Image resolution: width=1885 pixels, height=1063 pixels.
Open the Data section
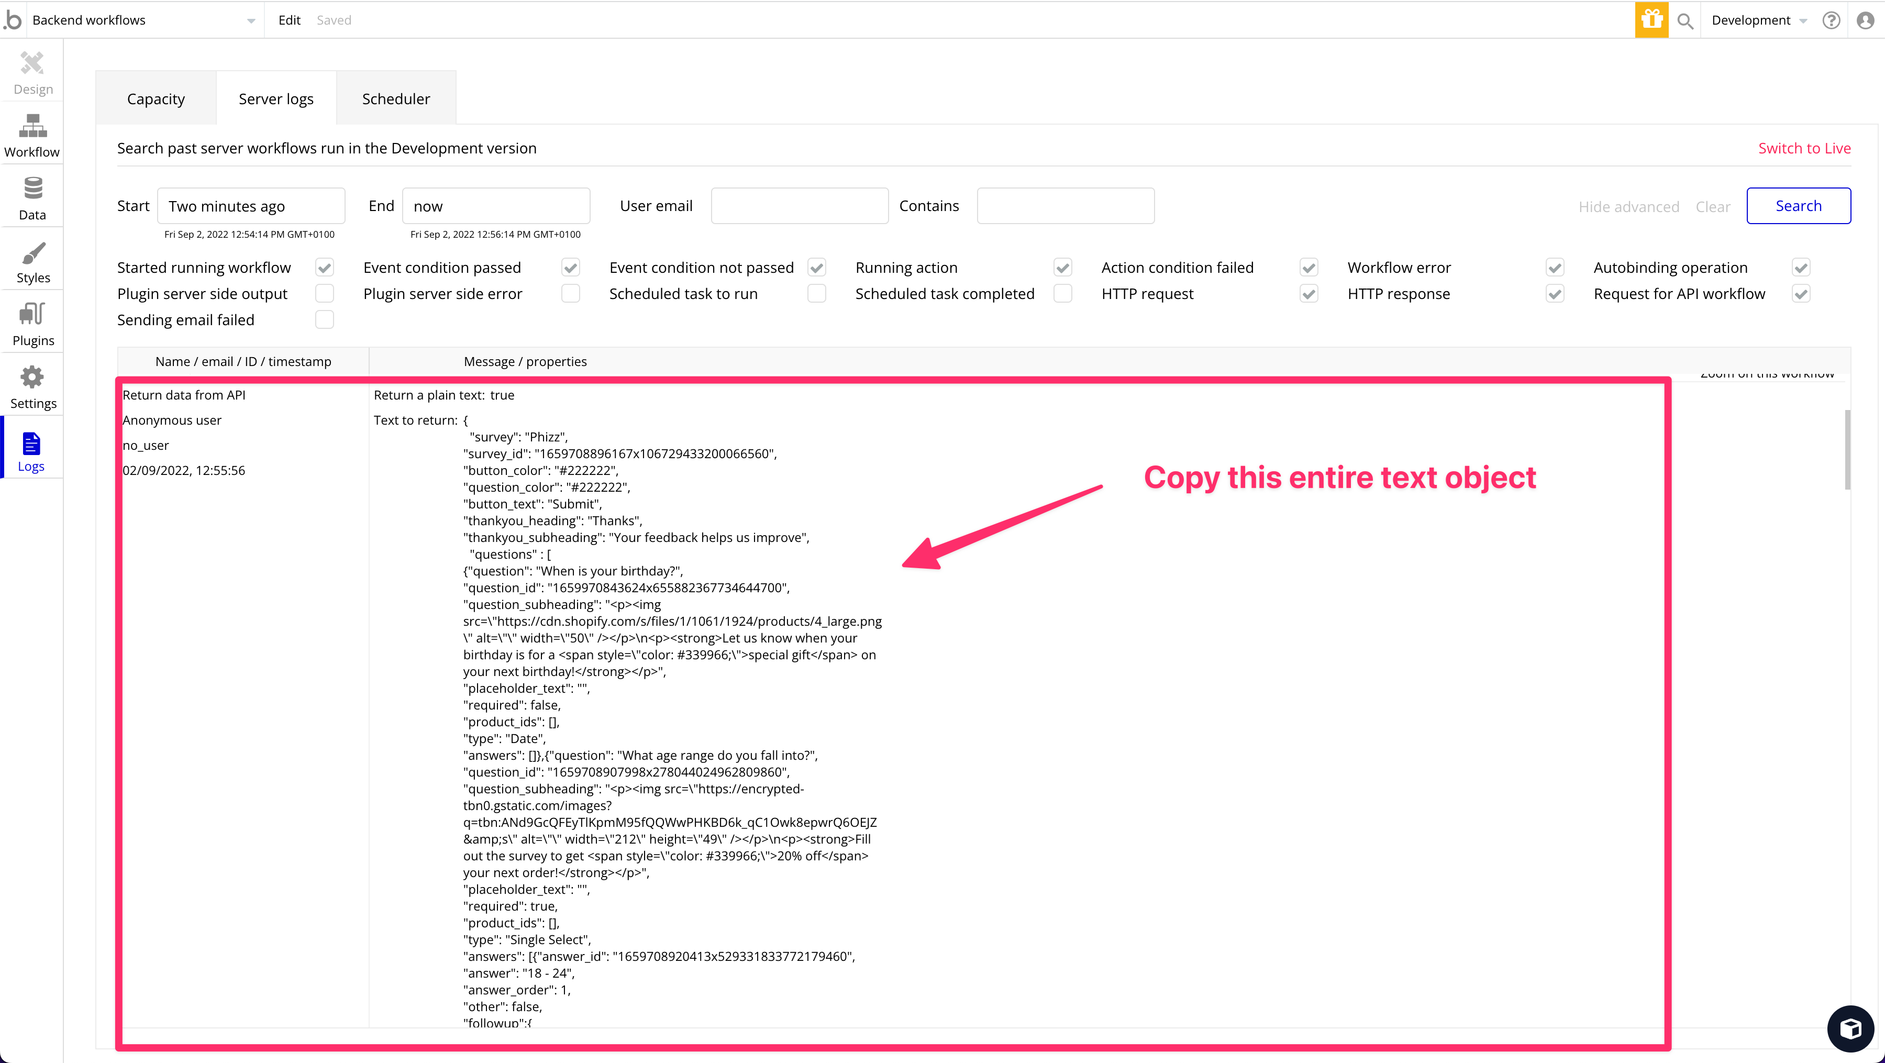click(32, 196)
